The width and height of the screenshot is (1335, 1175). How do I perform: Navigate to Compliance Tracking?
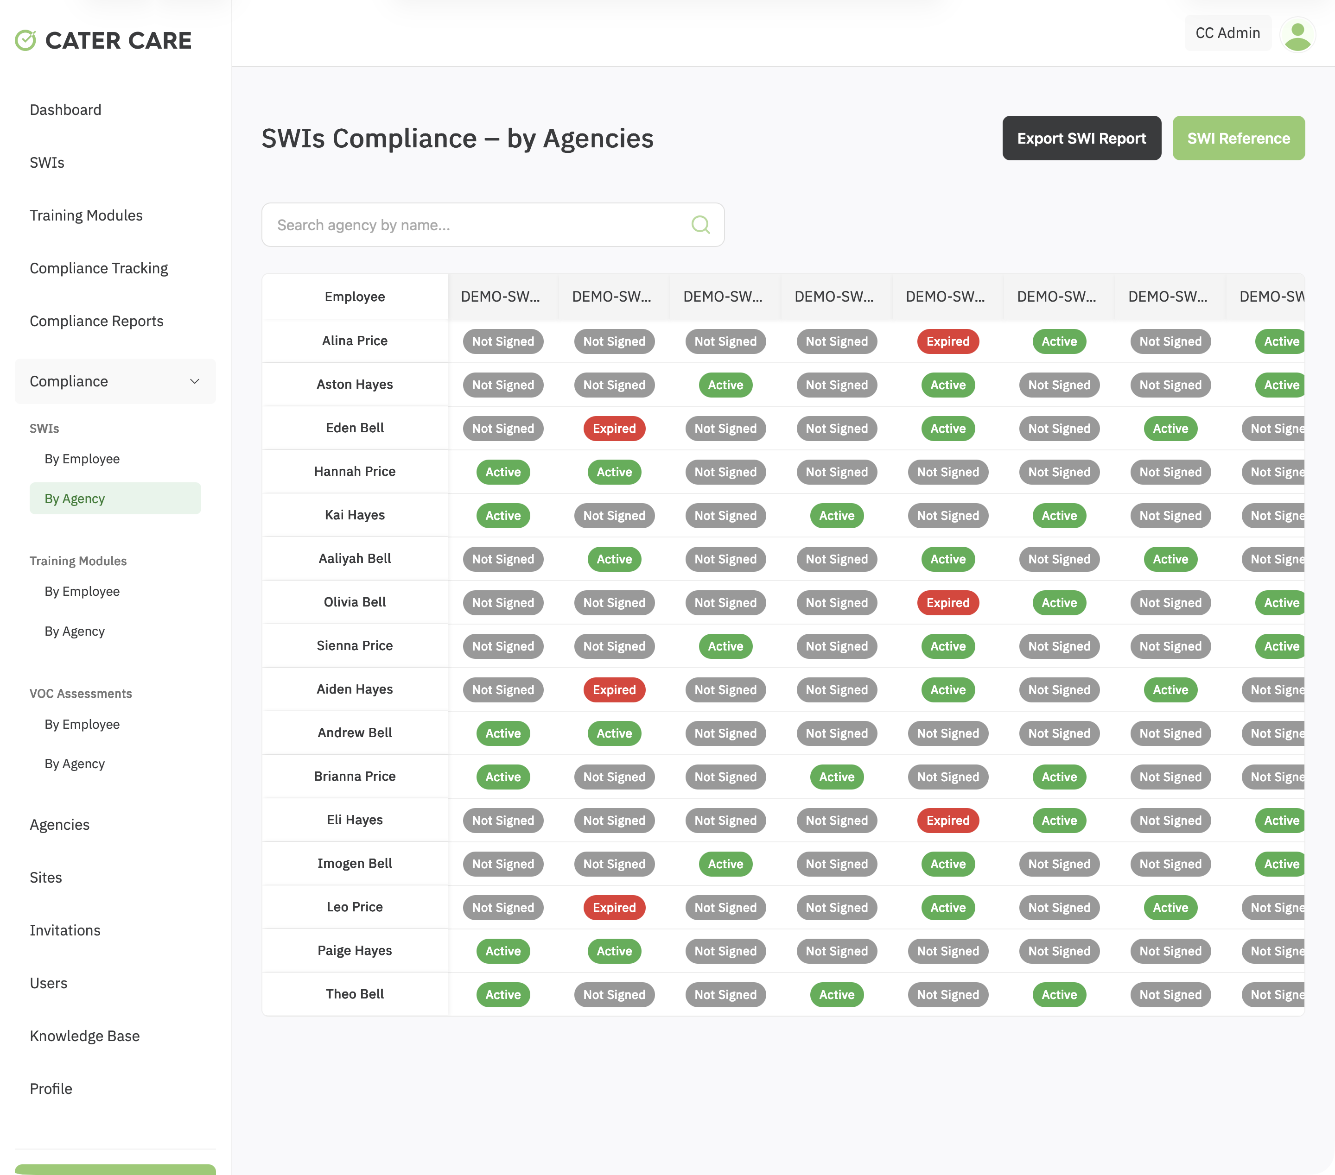tap(99, 268)
